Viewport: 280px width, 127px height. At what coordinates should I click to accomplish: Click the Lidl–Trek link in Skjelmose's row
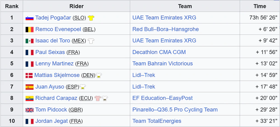(x=144, y=75)
